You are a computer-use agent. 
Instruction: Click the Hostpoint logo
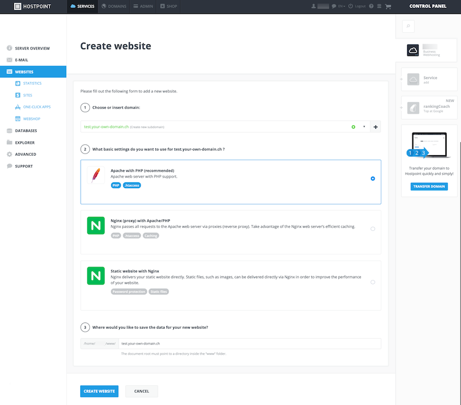click(x=32, y=6)
